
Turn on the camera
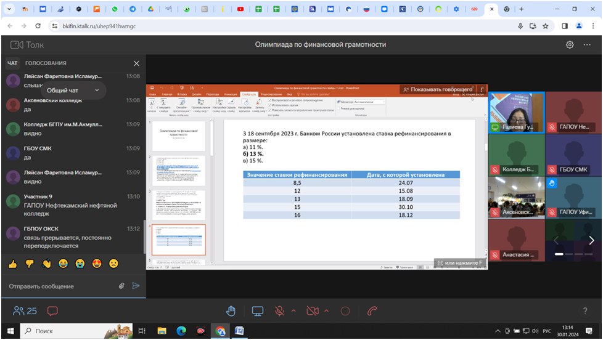pyautogui.click(x=314, y=311)
